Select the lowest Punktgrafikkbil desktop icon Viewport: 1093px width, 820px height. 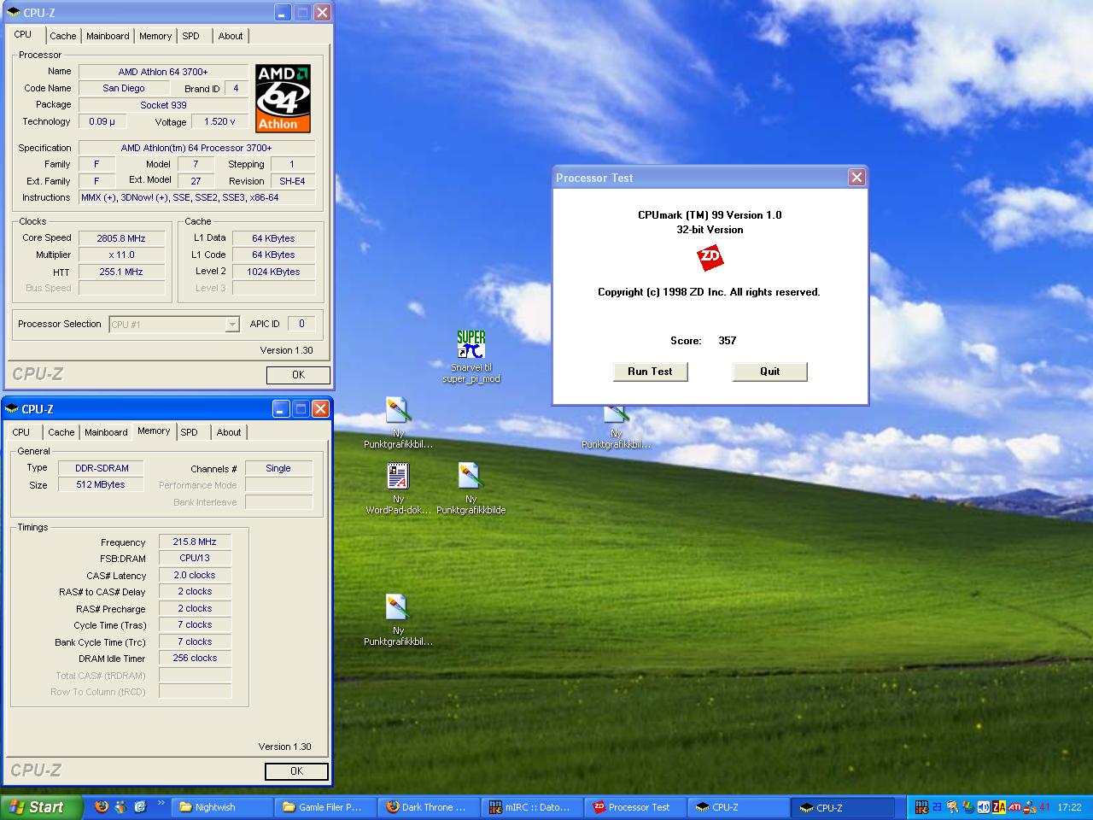tap(398, 607)
